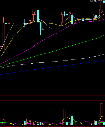Select the magenta volume average line
The image size is (105, 127).
click(78, 121)
